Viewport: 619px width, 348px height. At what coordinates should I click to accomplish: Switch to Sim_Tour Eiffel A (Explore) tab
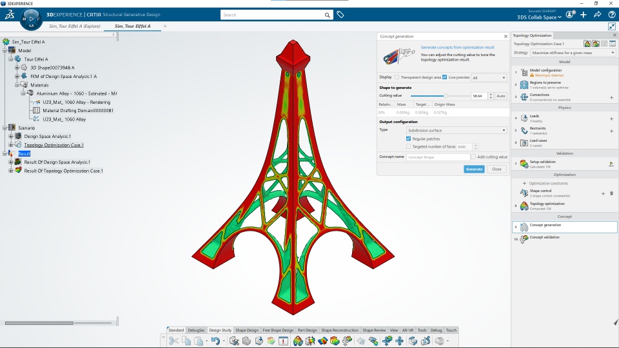tap(75, 26)
